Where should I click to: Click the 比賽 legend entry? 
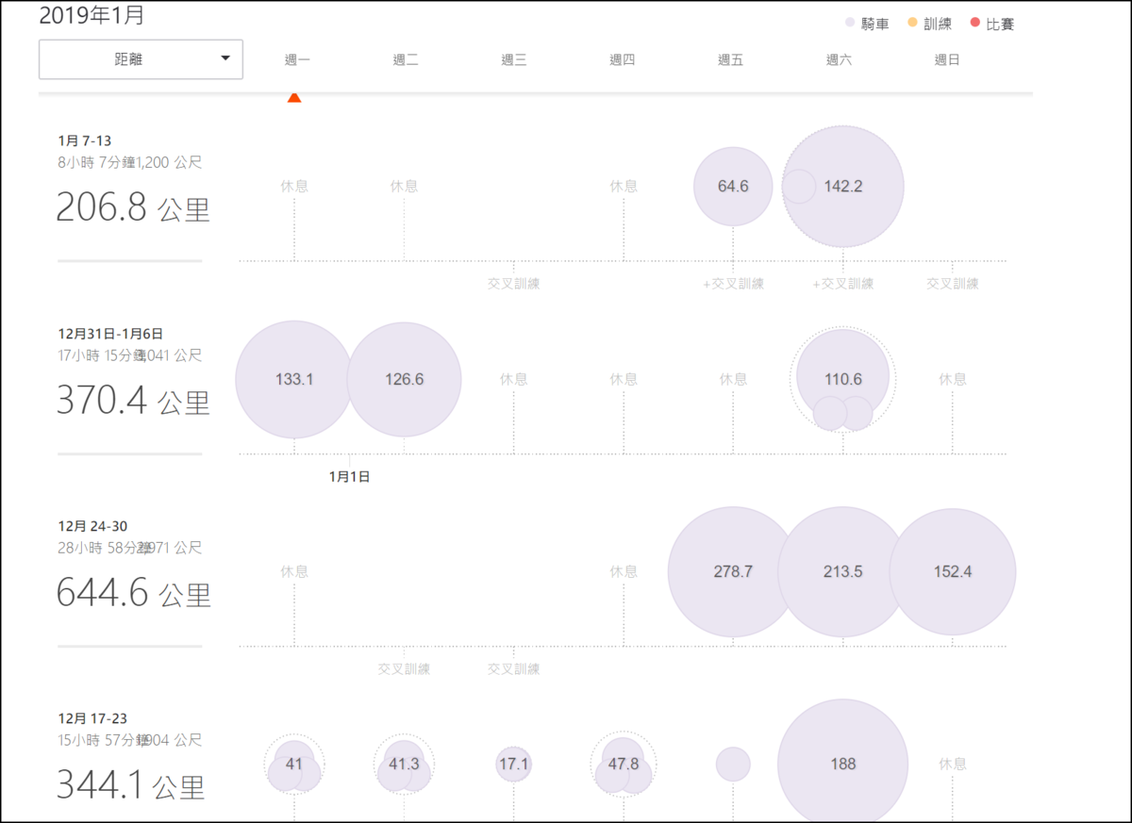coord(992,24)
